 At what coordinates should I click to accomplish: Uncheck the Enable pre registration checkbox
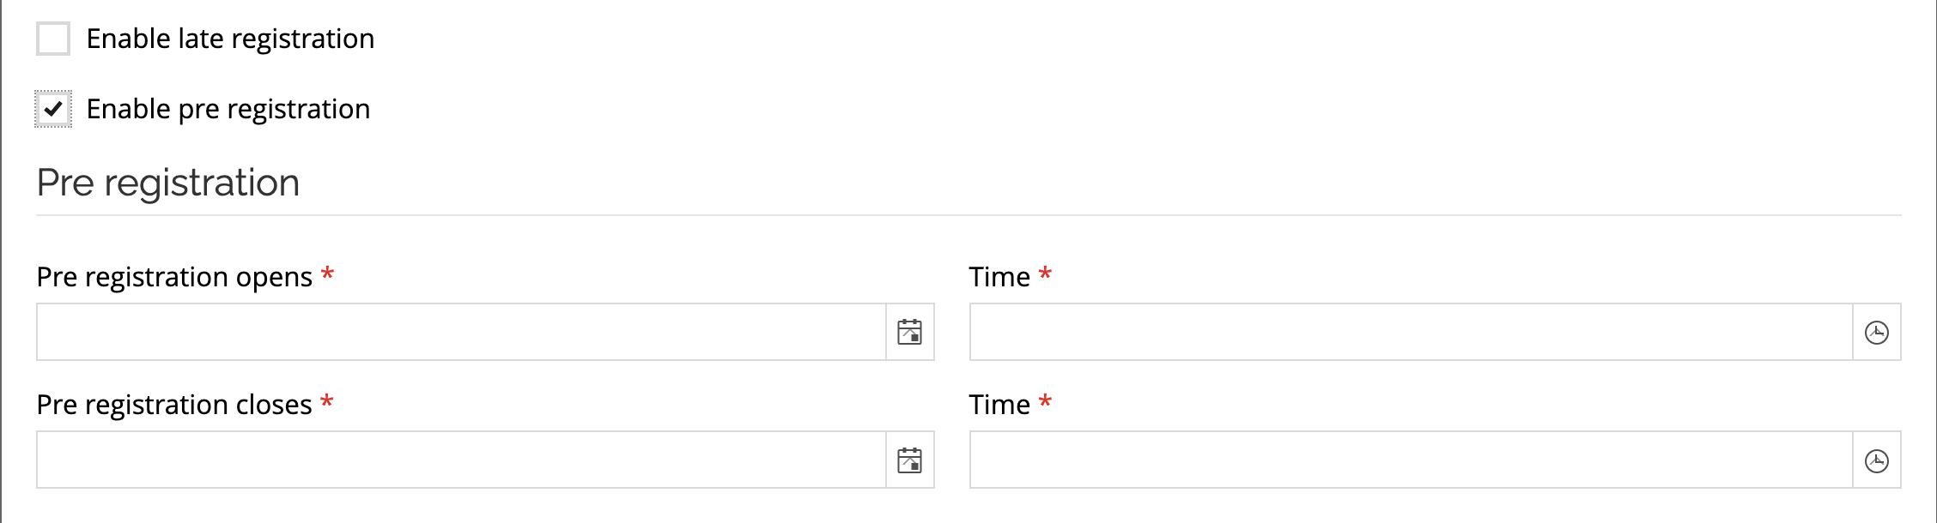tap(53, 109)
